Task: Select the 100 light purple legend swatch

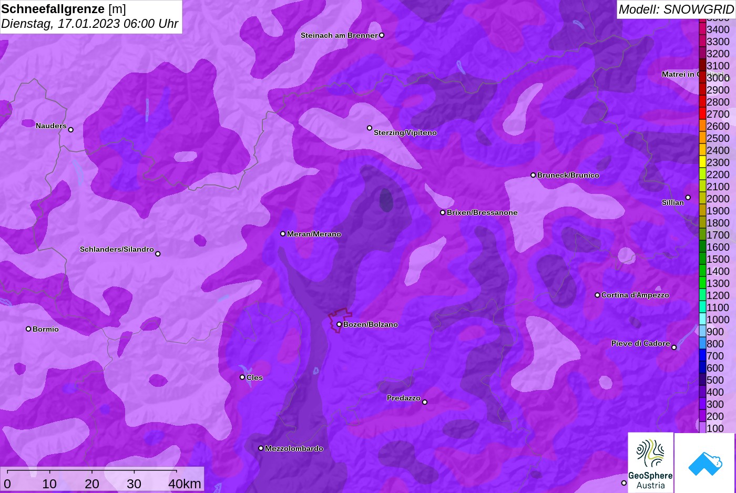Action: (702, 428)
